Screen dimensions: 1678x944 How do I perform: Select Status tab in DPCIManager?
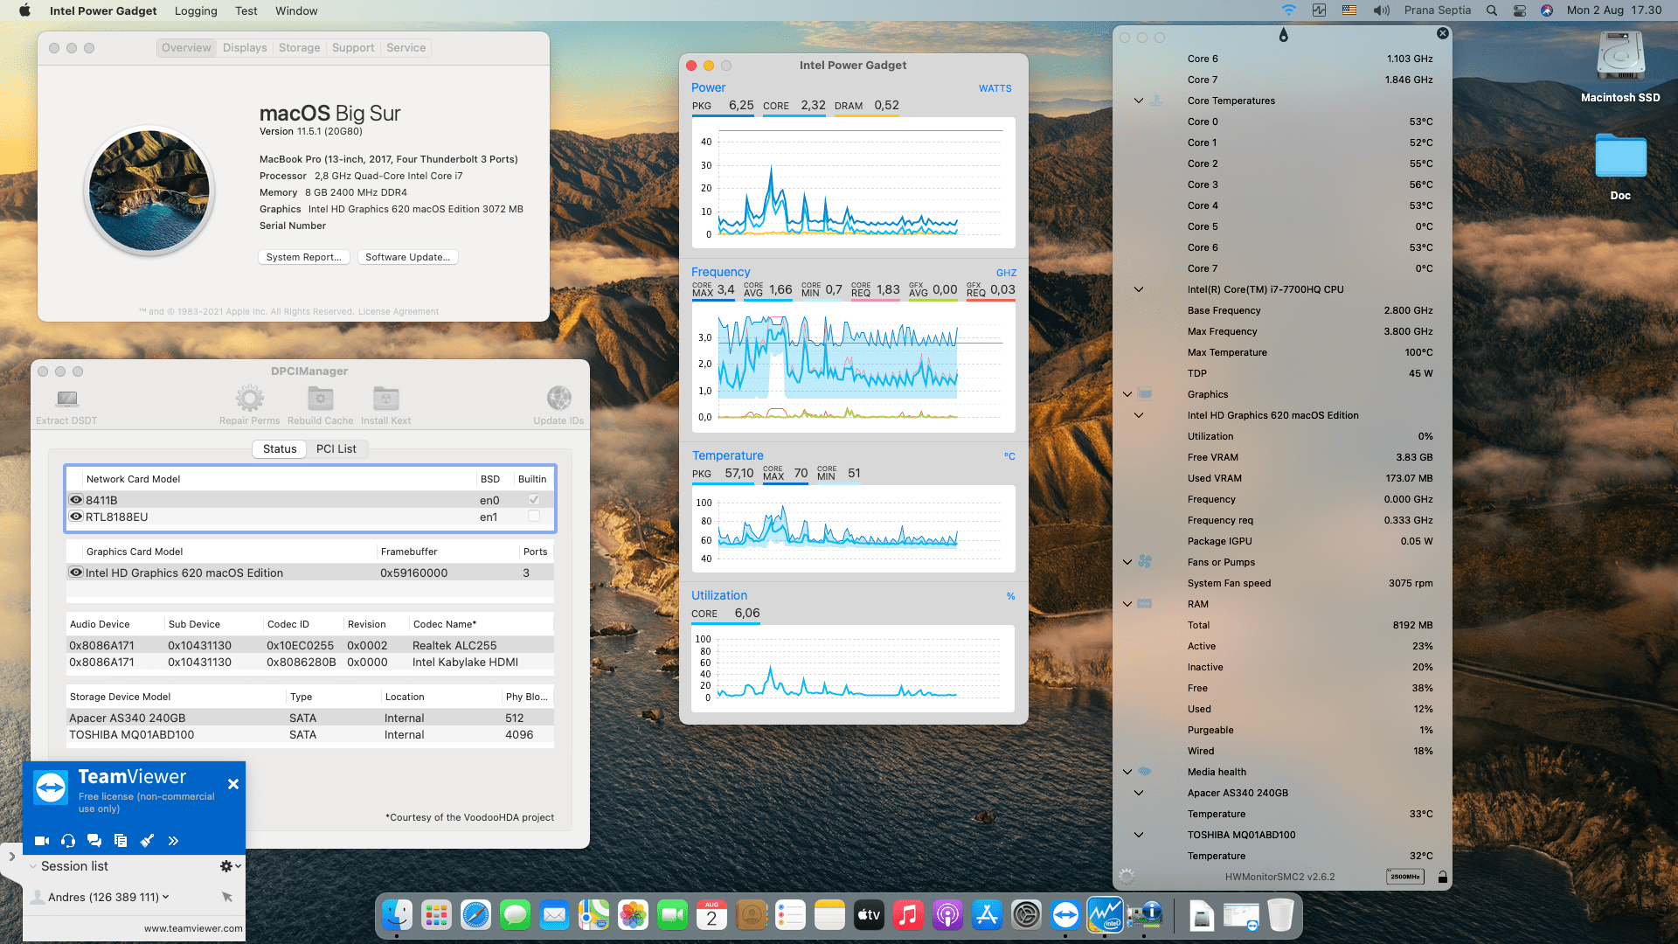click(280, 448)
